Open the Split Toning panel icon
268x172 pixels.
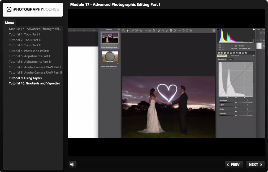pos(231,53)
